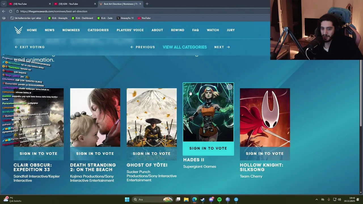The image size is (363, 204).
Task: Open the NEWS menu item
Action: click(50, 30)
